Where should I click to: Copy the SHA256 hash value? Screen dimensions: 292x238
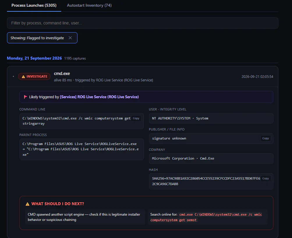266,178
